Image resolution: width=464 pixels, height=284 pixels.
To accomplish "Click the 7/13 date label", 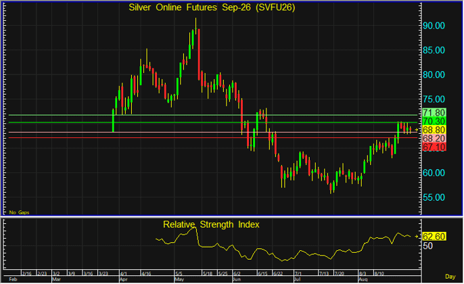I will point(324,274).
